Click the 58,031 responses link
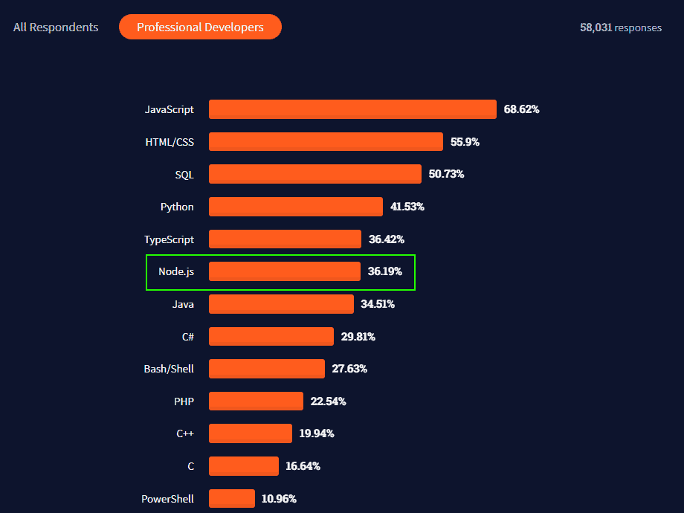This screenshot has height=513, width=684. point(621,28)
